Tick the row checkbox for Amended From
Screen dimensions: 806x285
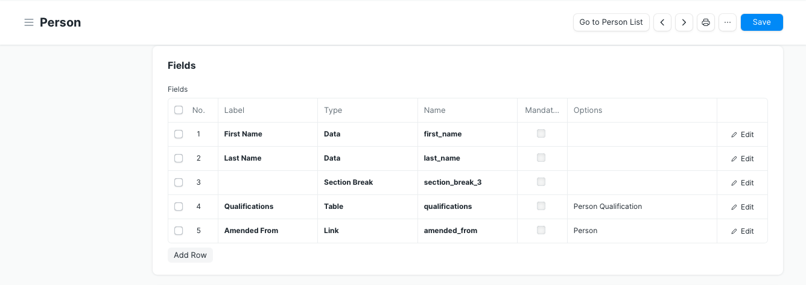point(179,231)
